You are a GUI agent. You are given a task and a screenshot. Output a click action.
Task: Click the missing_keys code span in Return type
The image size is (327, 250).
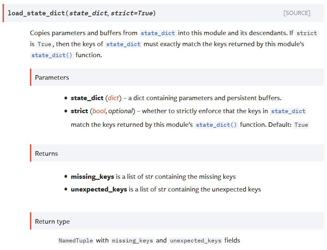pos(132,241)
